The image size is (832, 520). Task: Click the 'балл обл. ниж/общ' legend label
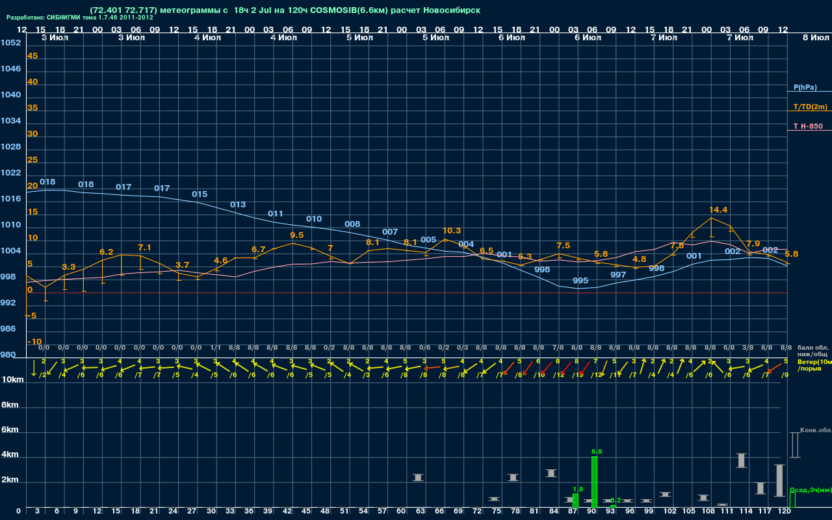click(814, 351)
